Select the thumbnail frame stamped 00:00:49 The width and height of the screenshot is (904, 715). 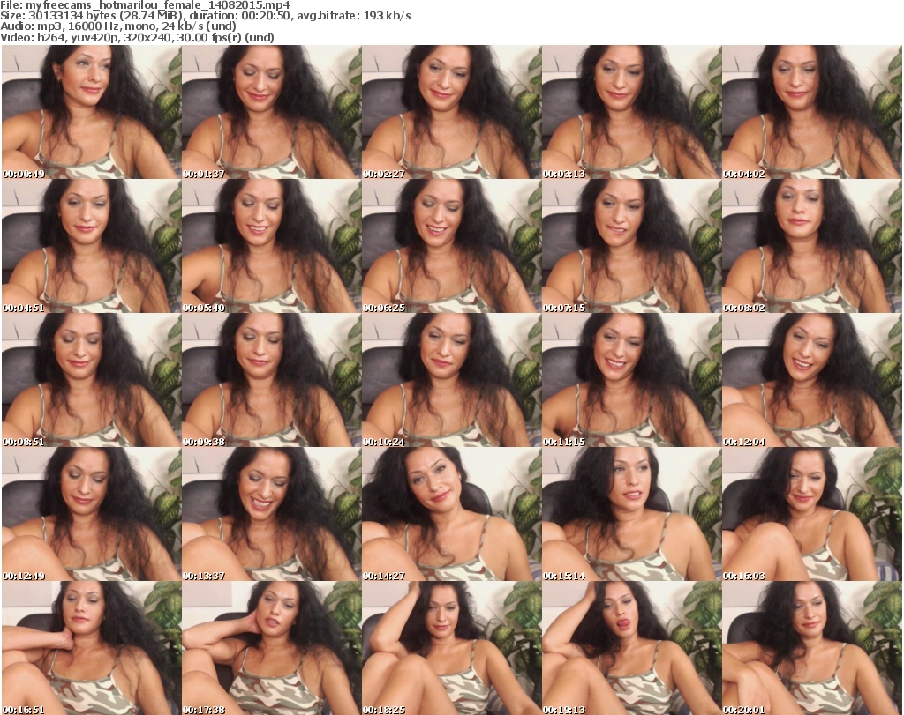coord(92,112)
